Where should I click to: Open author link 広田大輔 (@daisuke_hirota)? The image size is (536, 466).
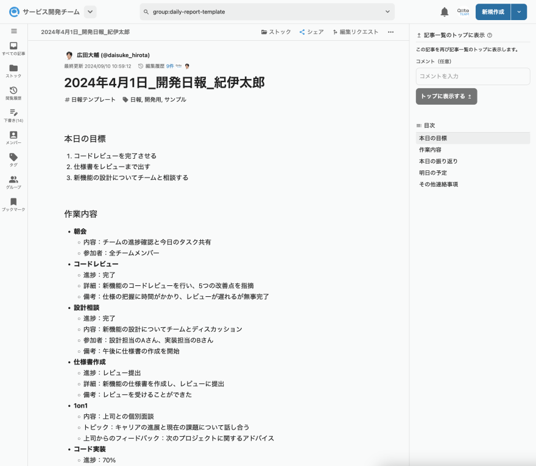coord(113,55)
